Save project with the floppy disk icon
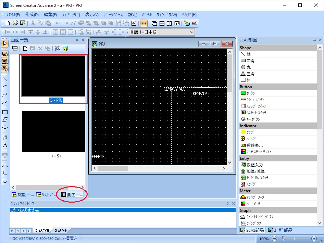 [23, 23]
